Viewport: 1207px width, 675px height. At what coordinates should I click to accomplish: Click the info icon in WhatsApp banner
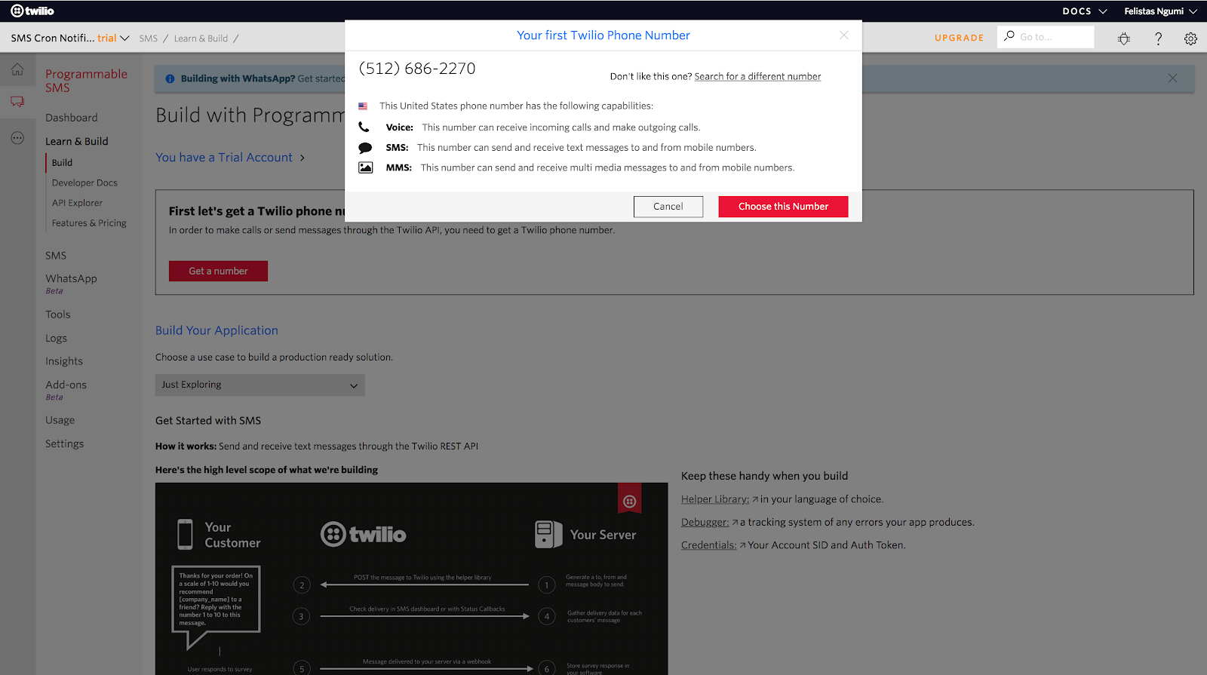[170, 78]
